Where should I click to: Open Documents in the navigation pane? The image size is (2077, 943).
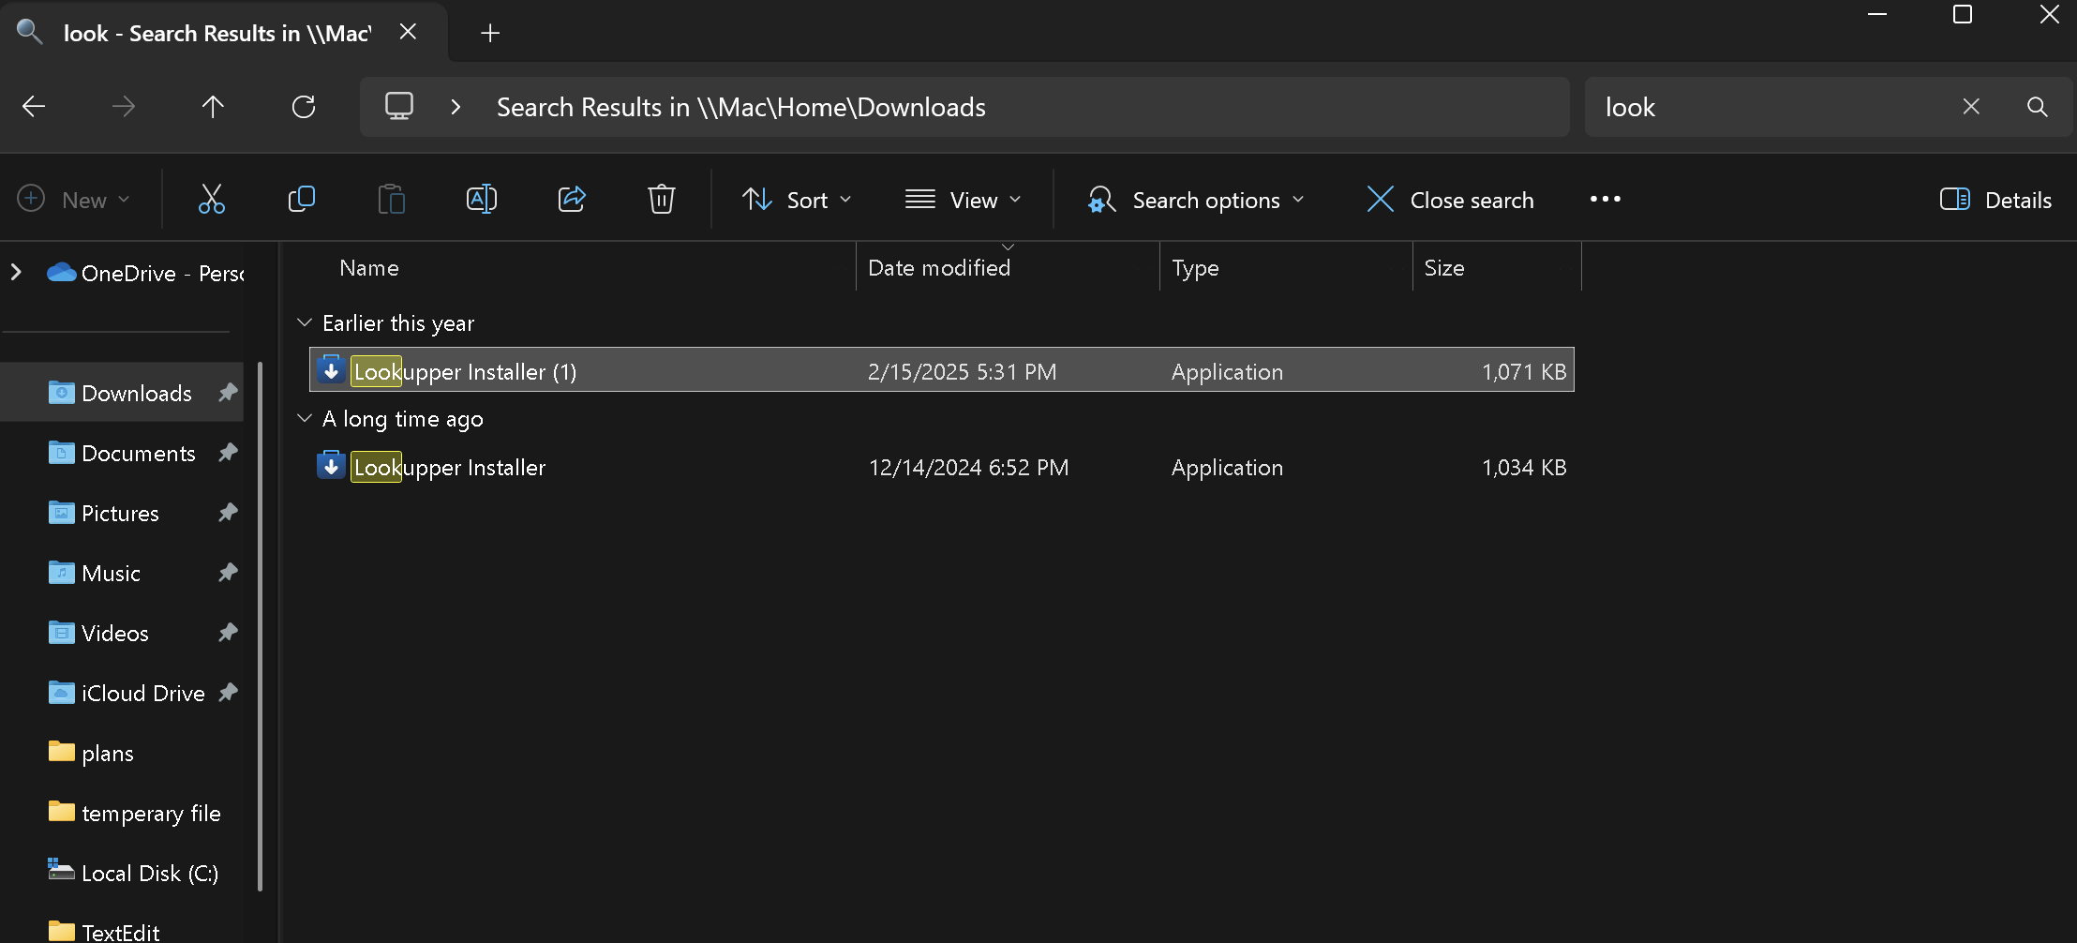coord(122,453)
